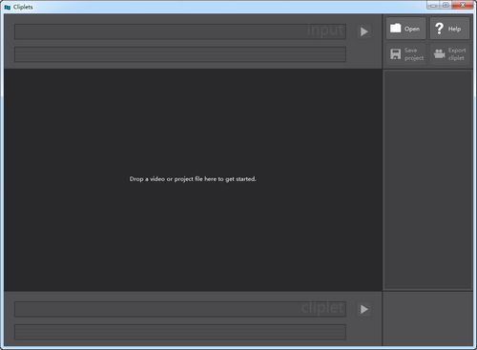Click the upper input timeline bar
The image size is (477, 350).
[180, 31]
